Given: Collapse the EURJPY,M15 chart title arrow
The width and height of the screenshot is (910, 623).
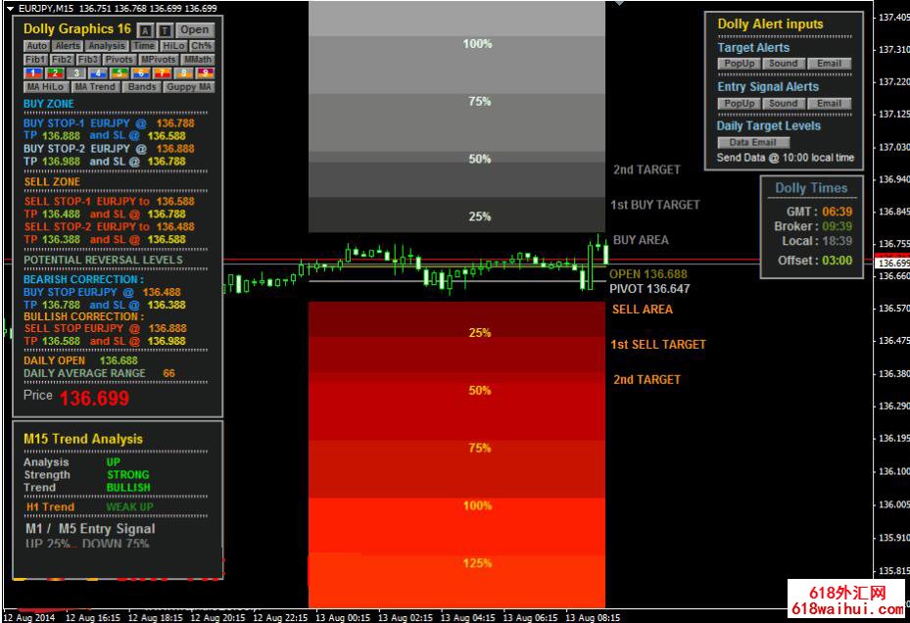Looking at the screenshot, I should pos(10,8).
